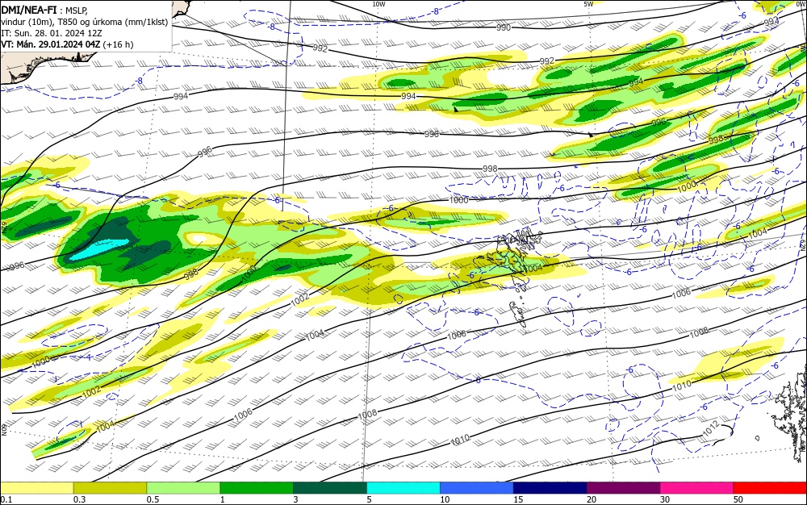Click the cyan precipitation maximum on map
Image resolution: width=807 pixels, height=505 pixels.
click(99, 248)
